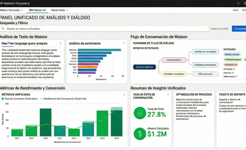Click the DIAGRAMA DE FLUJO DE DIÁLOGO heading
The height and width of the screenshot is (150, 246).
point(153,43)
